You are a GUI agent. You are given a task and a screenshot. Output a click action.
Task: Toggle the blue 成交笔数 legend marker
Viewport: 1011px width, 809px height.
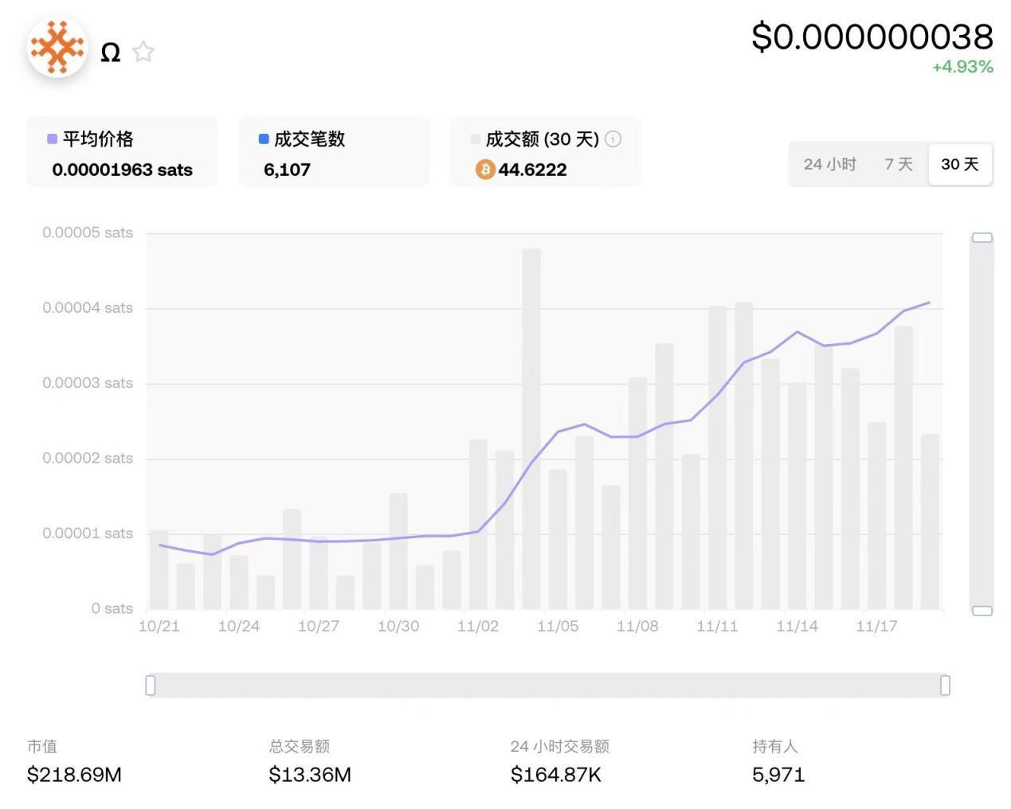264,139
